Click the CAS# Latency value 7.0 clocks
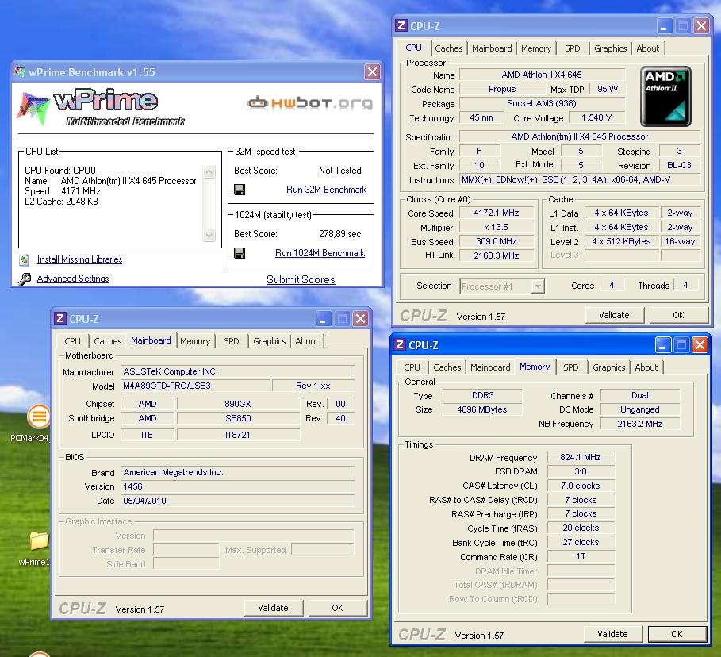Image resolution: width=721 pixels, height=657 pixels. pos(581,486)
